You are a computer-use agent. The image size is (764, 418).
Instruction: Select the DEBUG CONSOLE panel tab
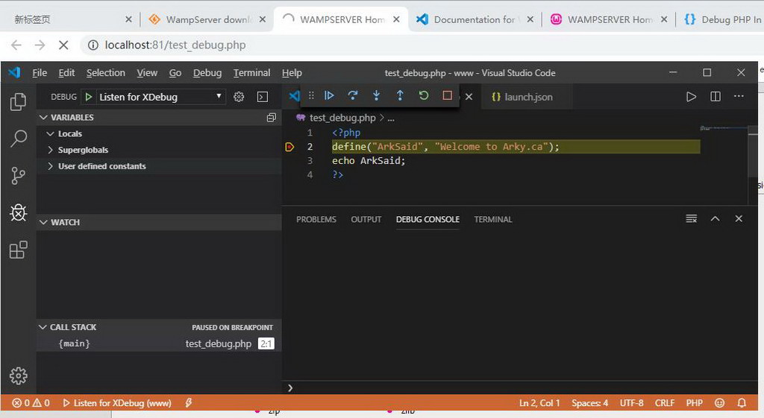pyautogui.click(x=428, y=220)
